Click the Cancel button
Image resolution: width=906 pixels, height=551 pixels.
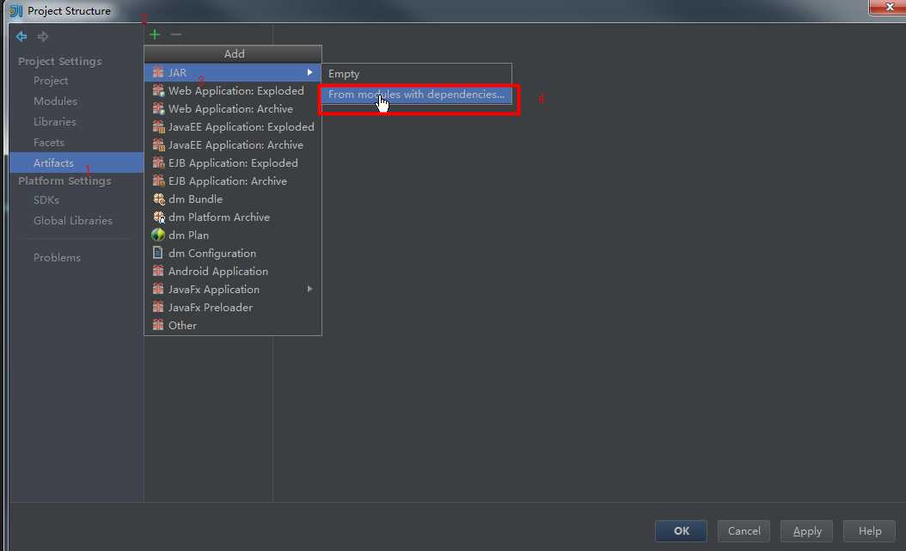(744, 530)
